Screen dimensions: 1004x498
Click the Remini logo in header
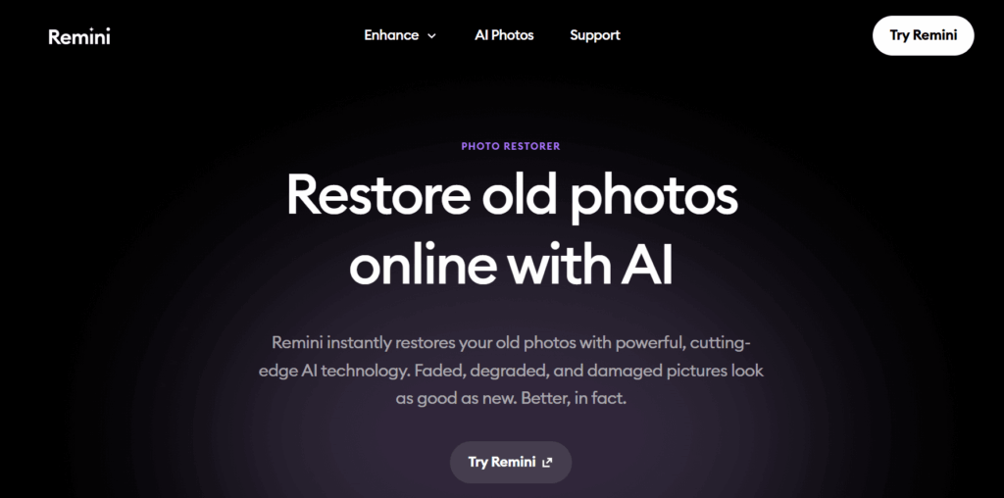79,36
